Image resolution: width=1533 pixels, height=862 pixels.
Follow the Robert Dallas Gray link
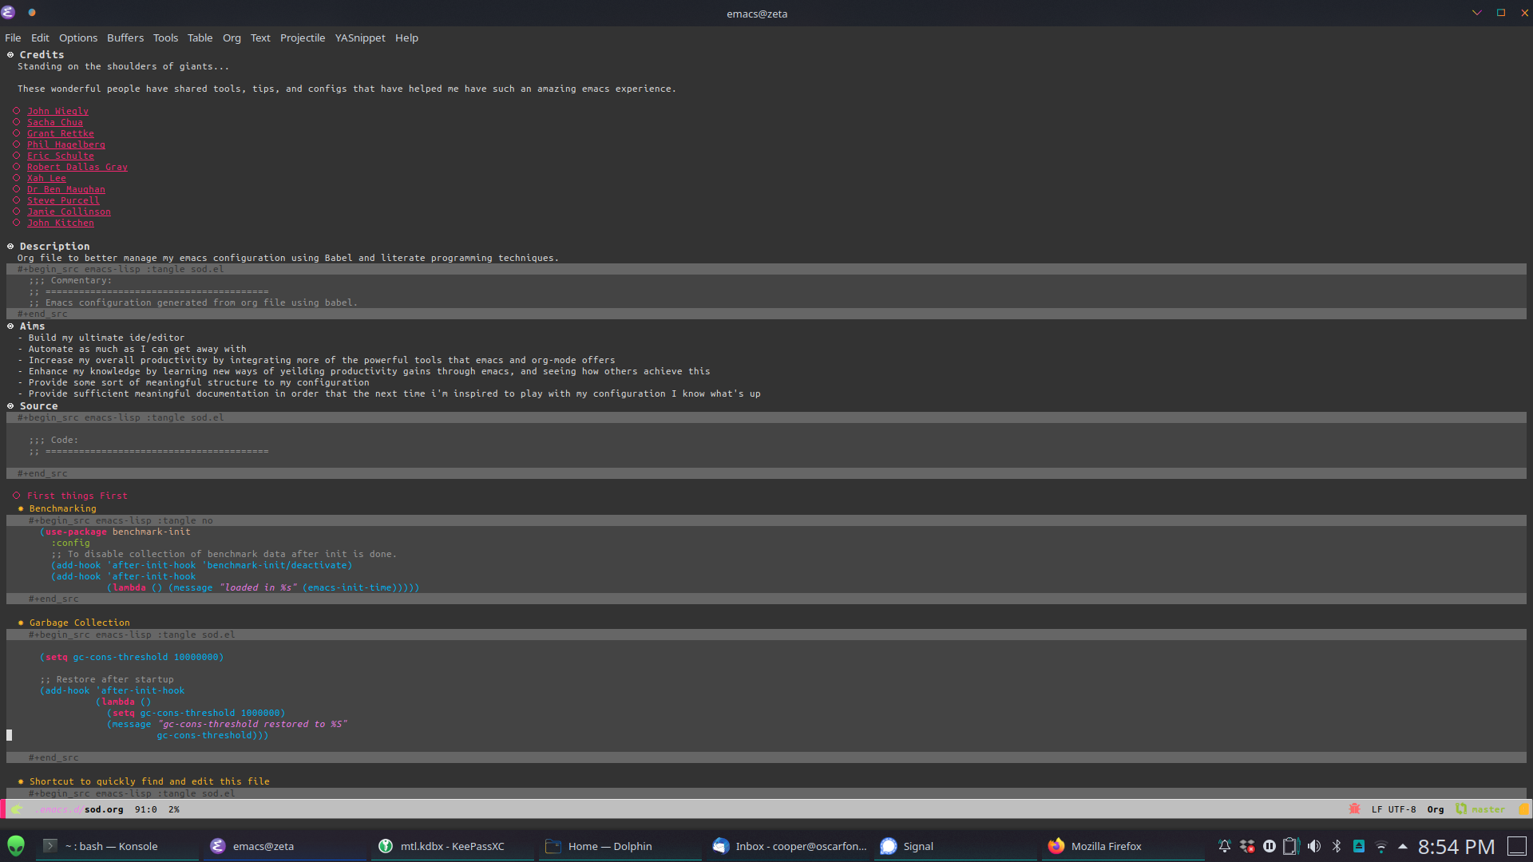point(77,167)
